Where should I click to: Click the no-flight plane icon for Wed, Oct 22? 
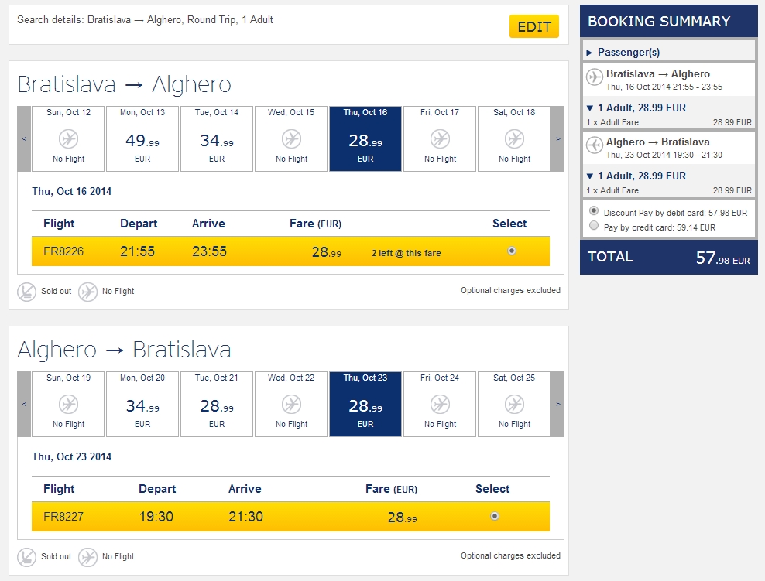291,405
